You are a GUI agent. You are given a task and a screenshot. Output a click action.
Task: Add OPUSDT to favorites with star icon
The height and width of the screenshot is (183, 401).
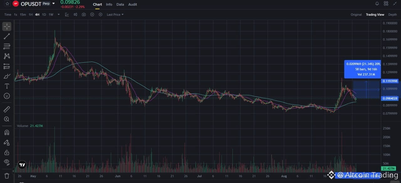point(7,4)
